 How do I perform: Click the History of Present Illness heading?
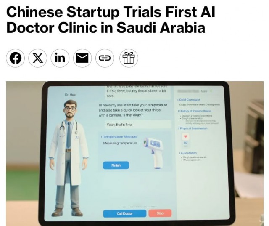point(195,111)
